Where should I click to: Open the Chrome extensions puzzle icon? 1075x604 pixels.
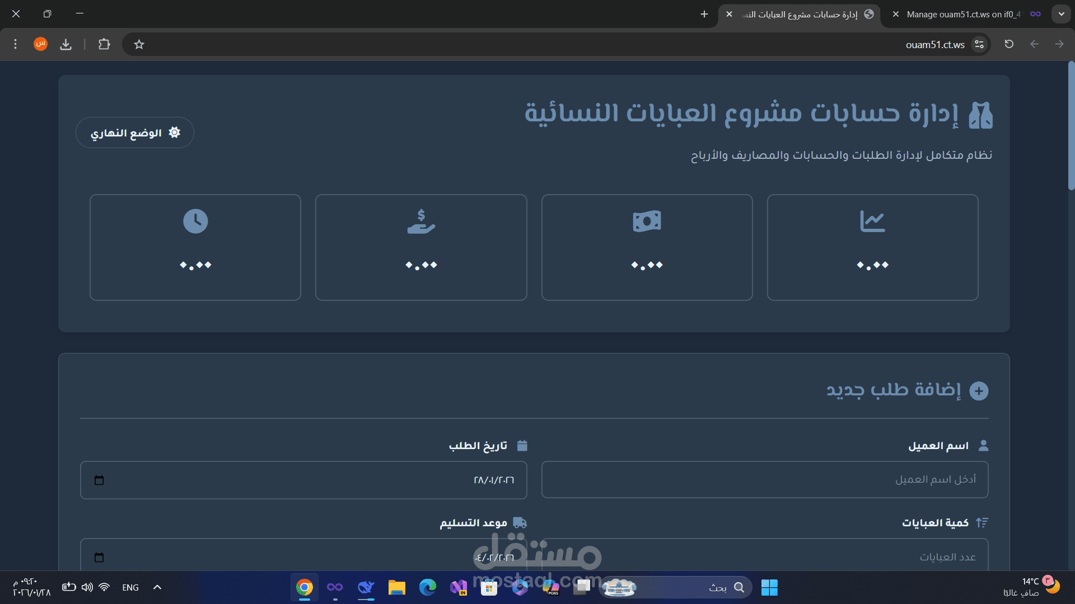click(x=104, y=44)
